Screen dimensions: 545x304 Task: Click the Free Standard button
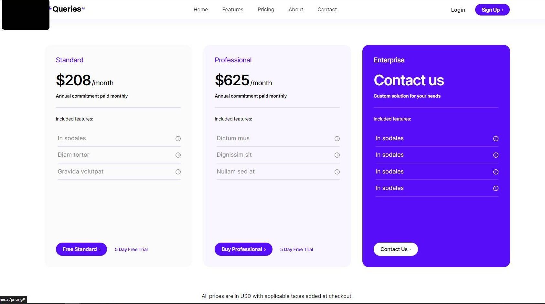point(81,249)
